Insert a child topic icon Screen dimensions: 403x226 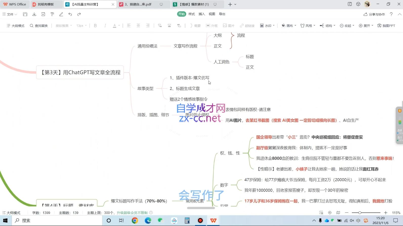click(160, 25)
